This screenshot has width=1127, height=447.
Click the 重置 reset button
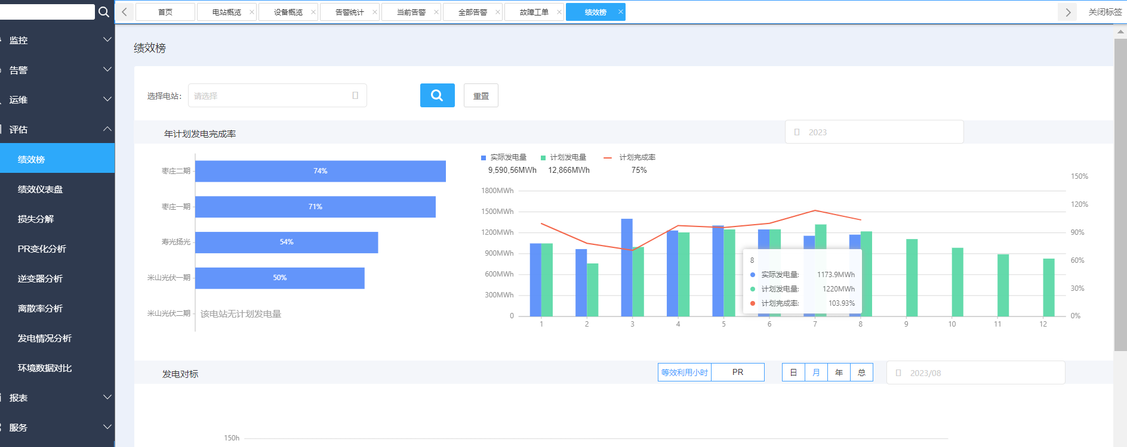click(481, 95)
